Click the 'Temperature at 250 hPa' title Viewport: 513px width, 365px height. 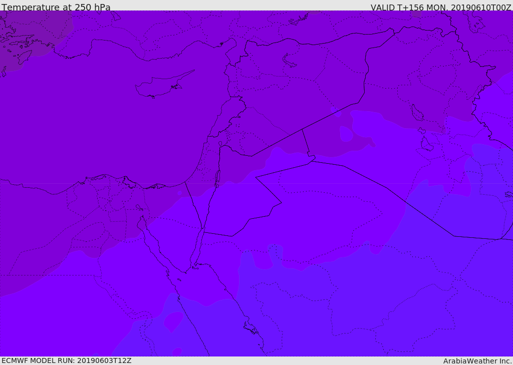tap(56, 7)
